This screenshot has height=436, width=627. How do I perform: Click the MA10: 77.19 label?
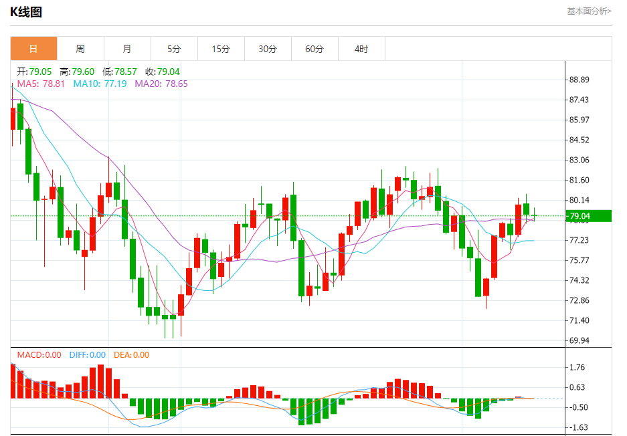100,84
